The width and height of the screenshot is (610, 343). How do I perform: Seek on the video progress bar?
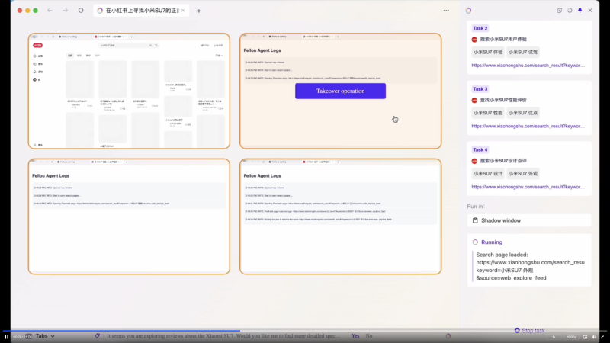305,331
